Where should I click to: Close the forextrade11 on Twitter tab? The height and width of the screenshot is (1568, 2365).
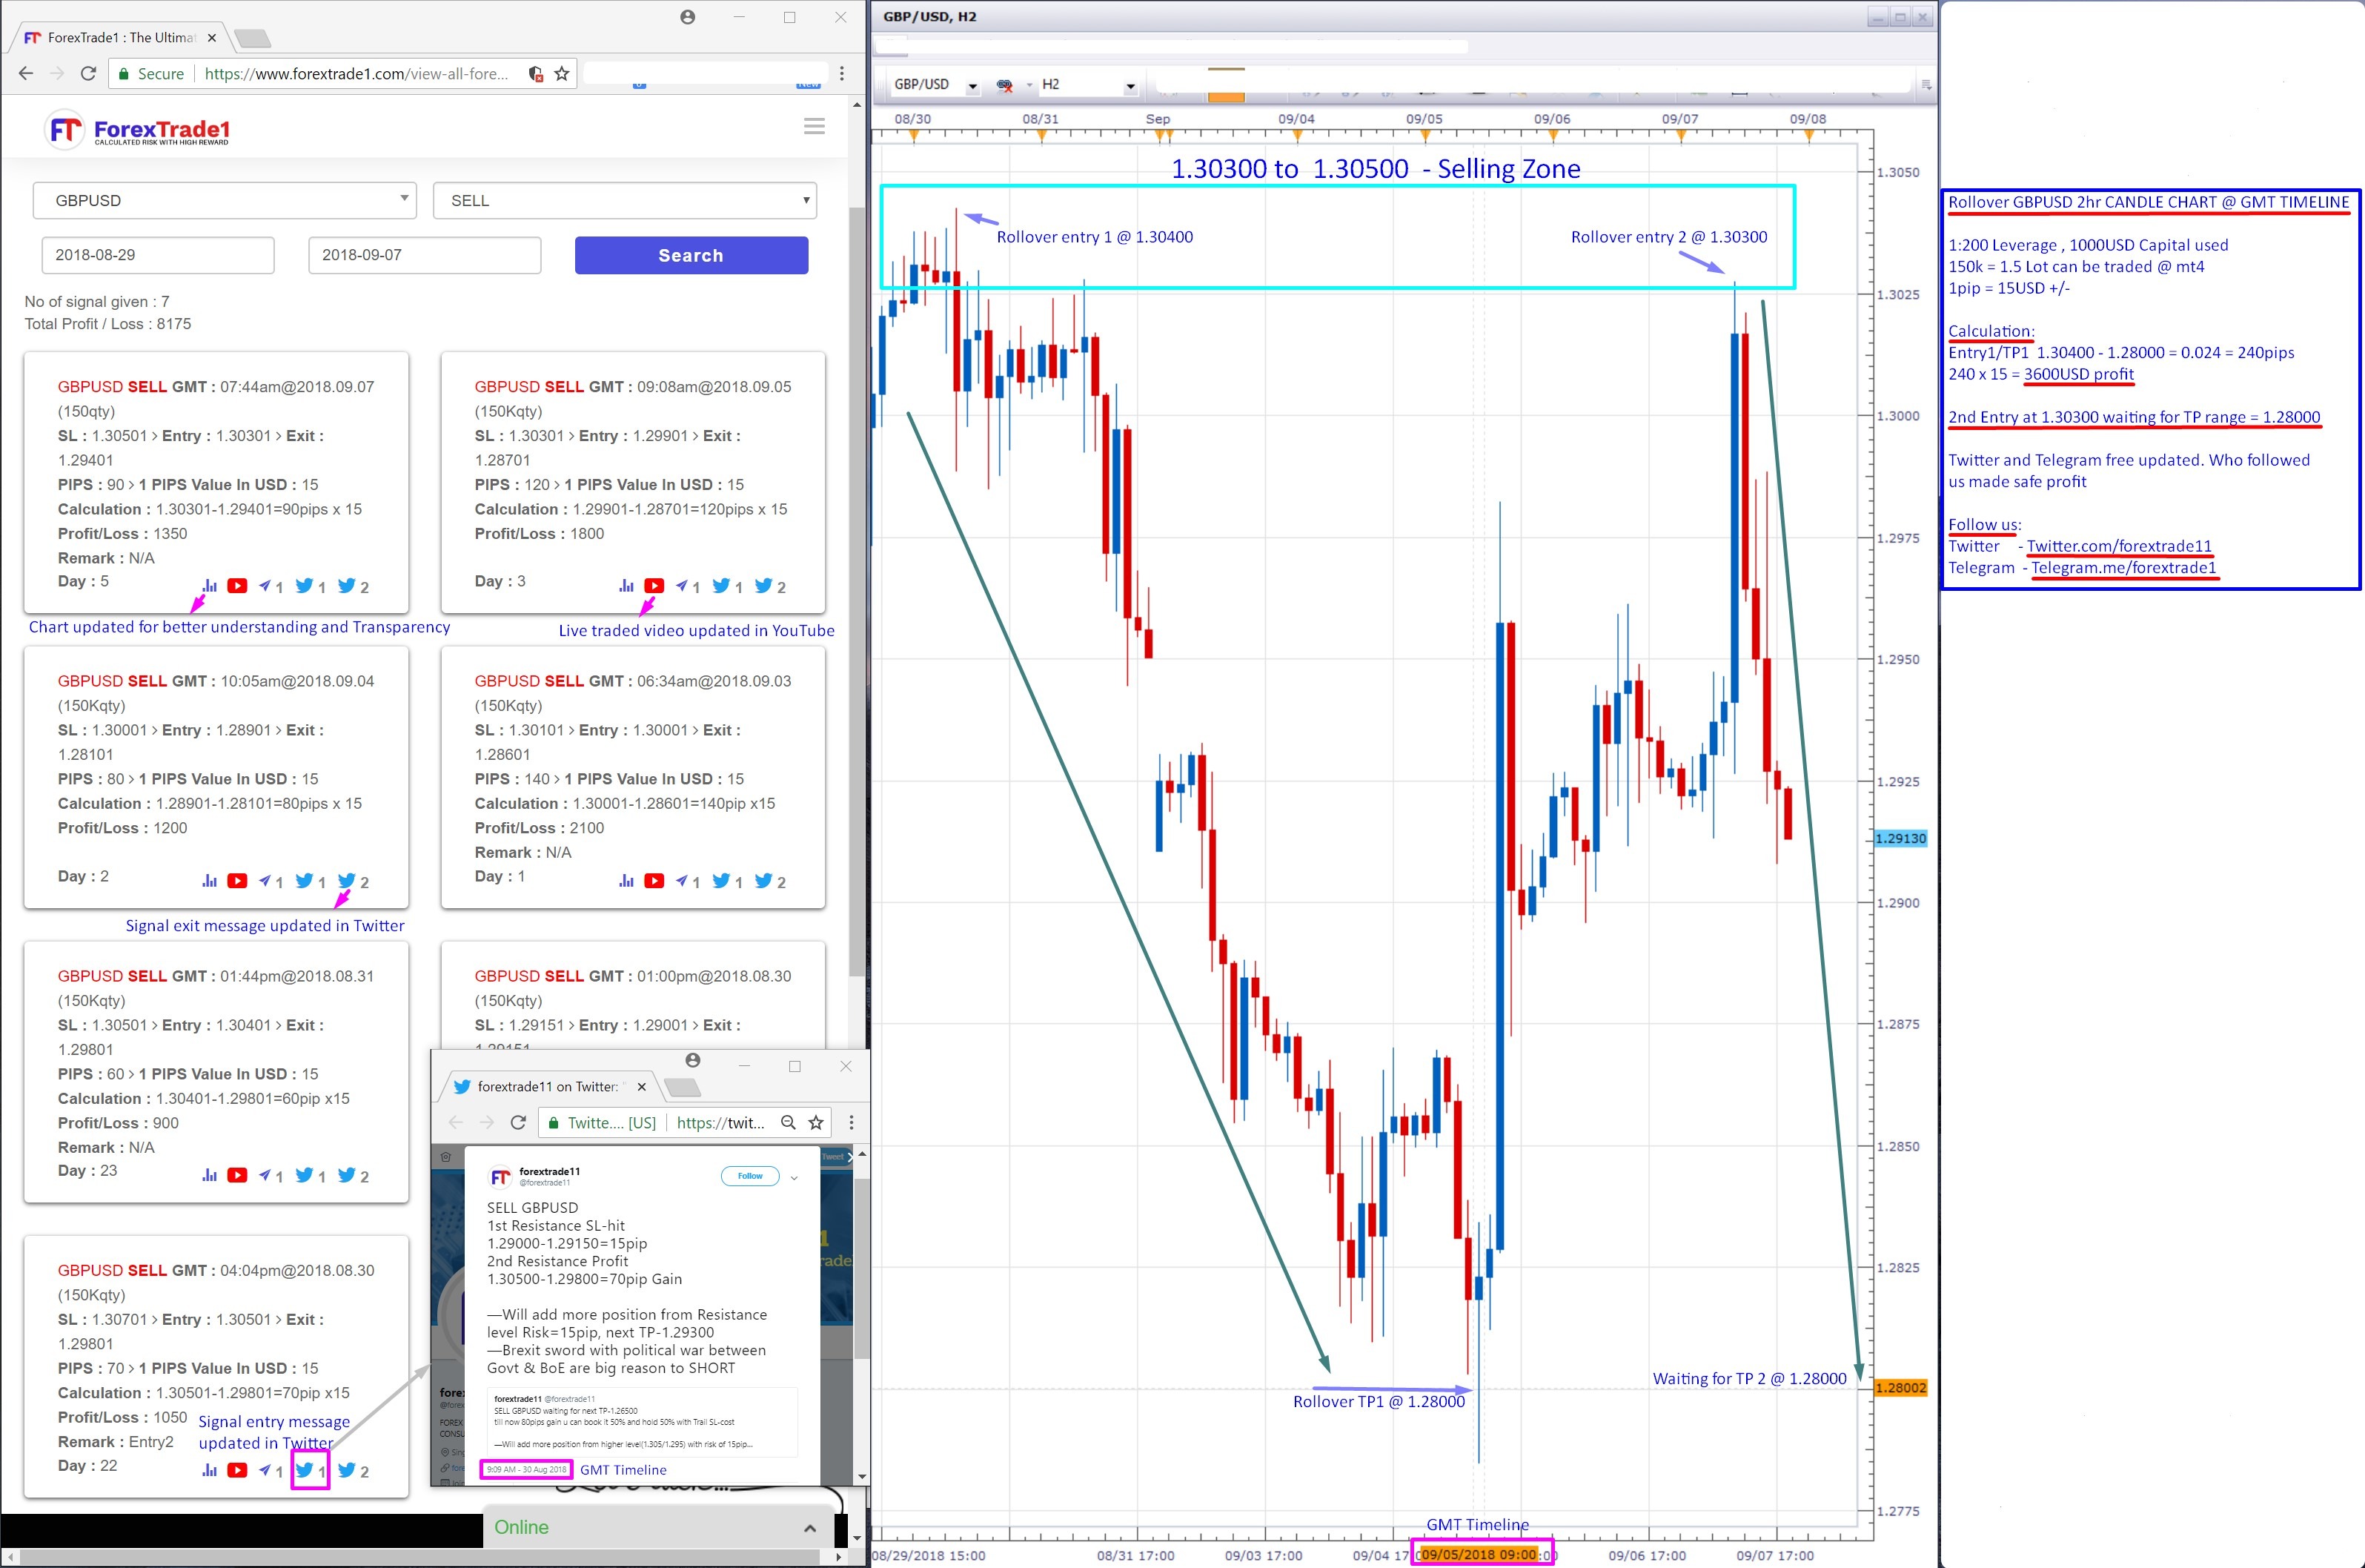(642, 1087)
